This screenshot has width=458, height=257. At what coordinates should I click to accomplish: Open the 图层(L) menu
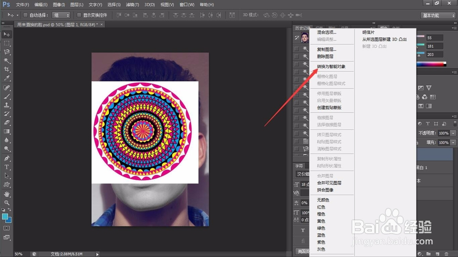coord(77,5)
